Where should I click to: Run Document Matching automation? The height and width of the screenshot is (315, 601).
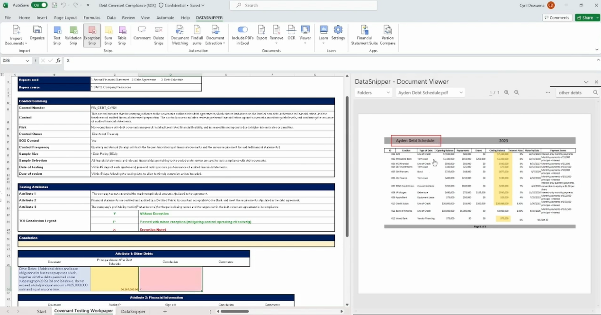pyautogui.click(x=179, y=36)
